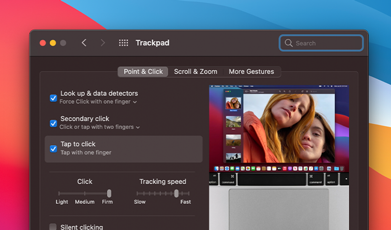The image size is (391, 230).
Task: Click the 'Fast' tracking label
Action: tap(186, 202)
